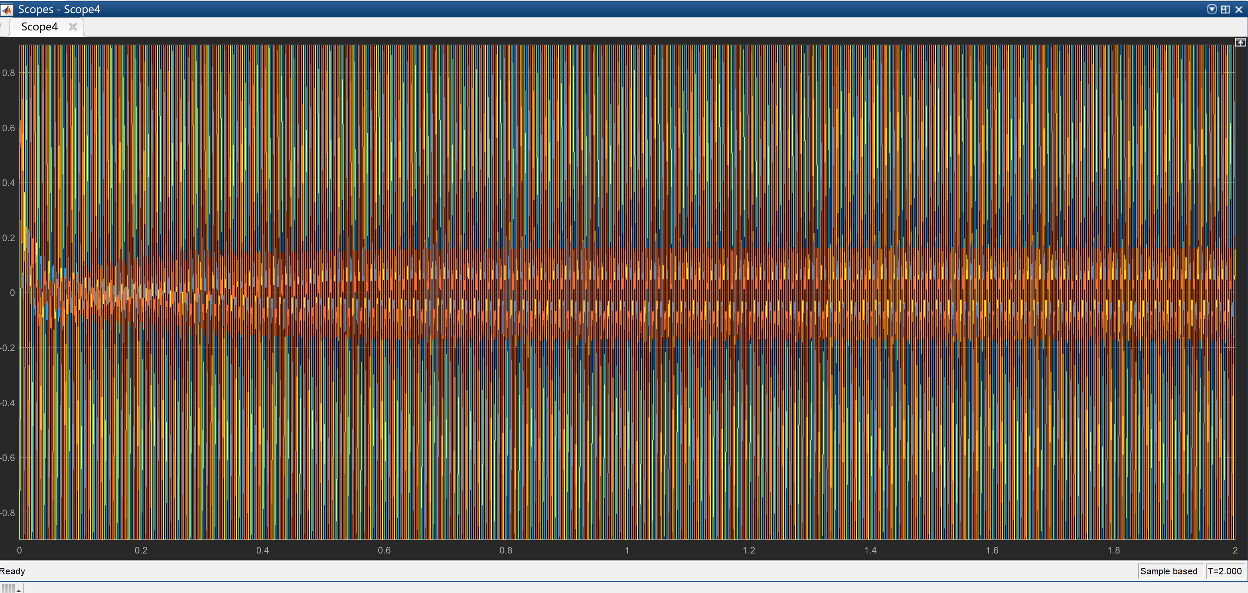Click the striped bars icon at bottom-left
Viewport: 1248px width, 593px height.
click(8, 589)
